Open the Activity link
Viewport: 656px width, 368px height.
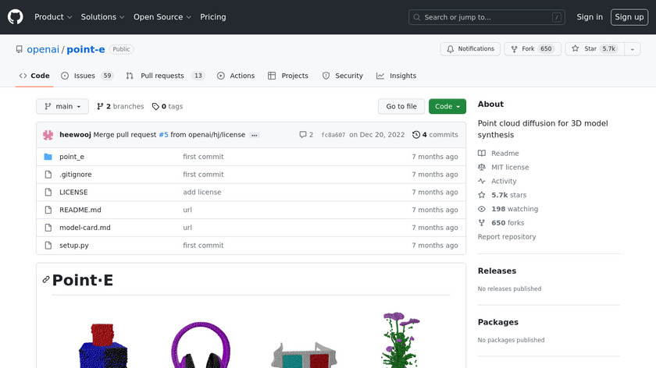click(x=497, y=182)
